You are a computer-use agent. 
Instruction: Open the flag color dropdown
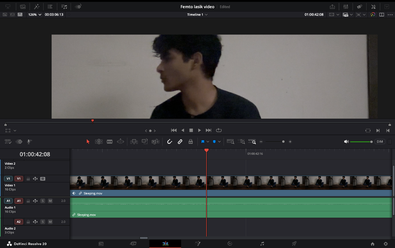point(208,142)
